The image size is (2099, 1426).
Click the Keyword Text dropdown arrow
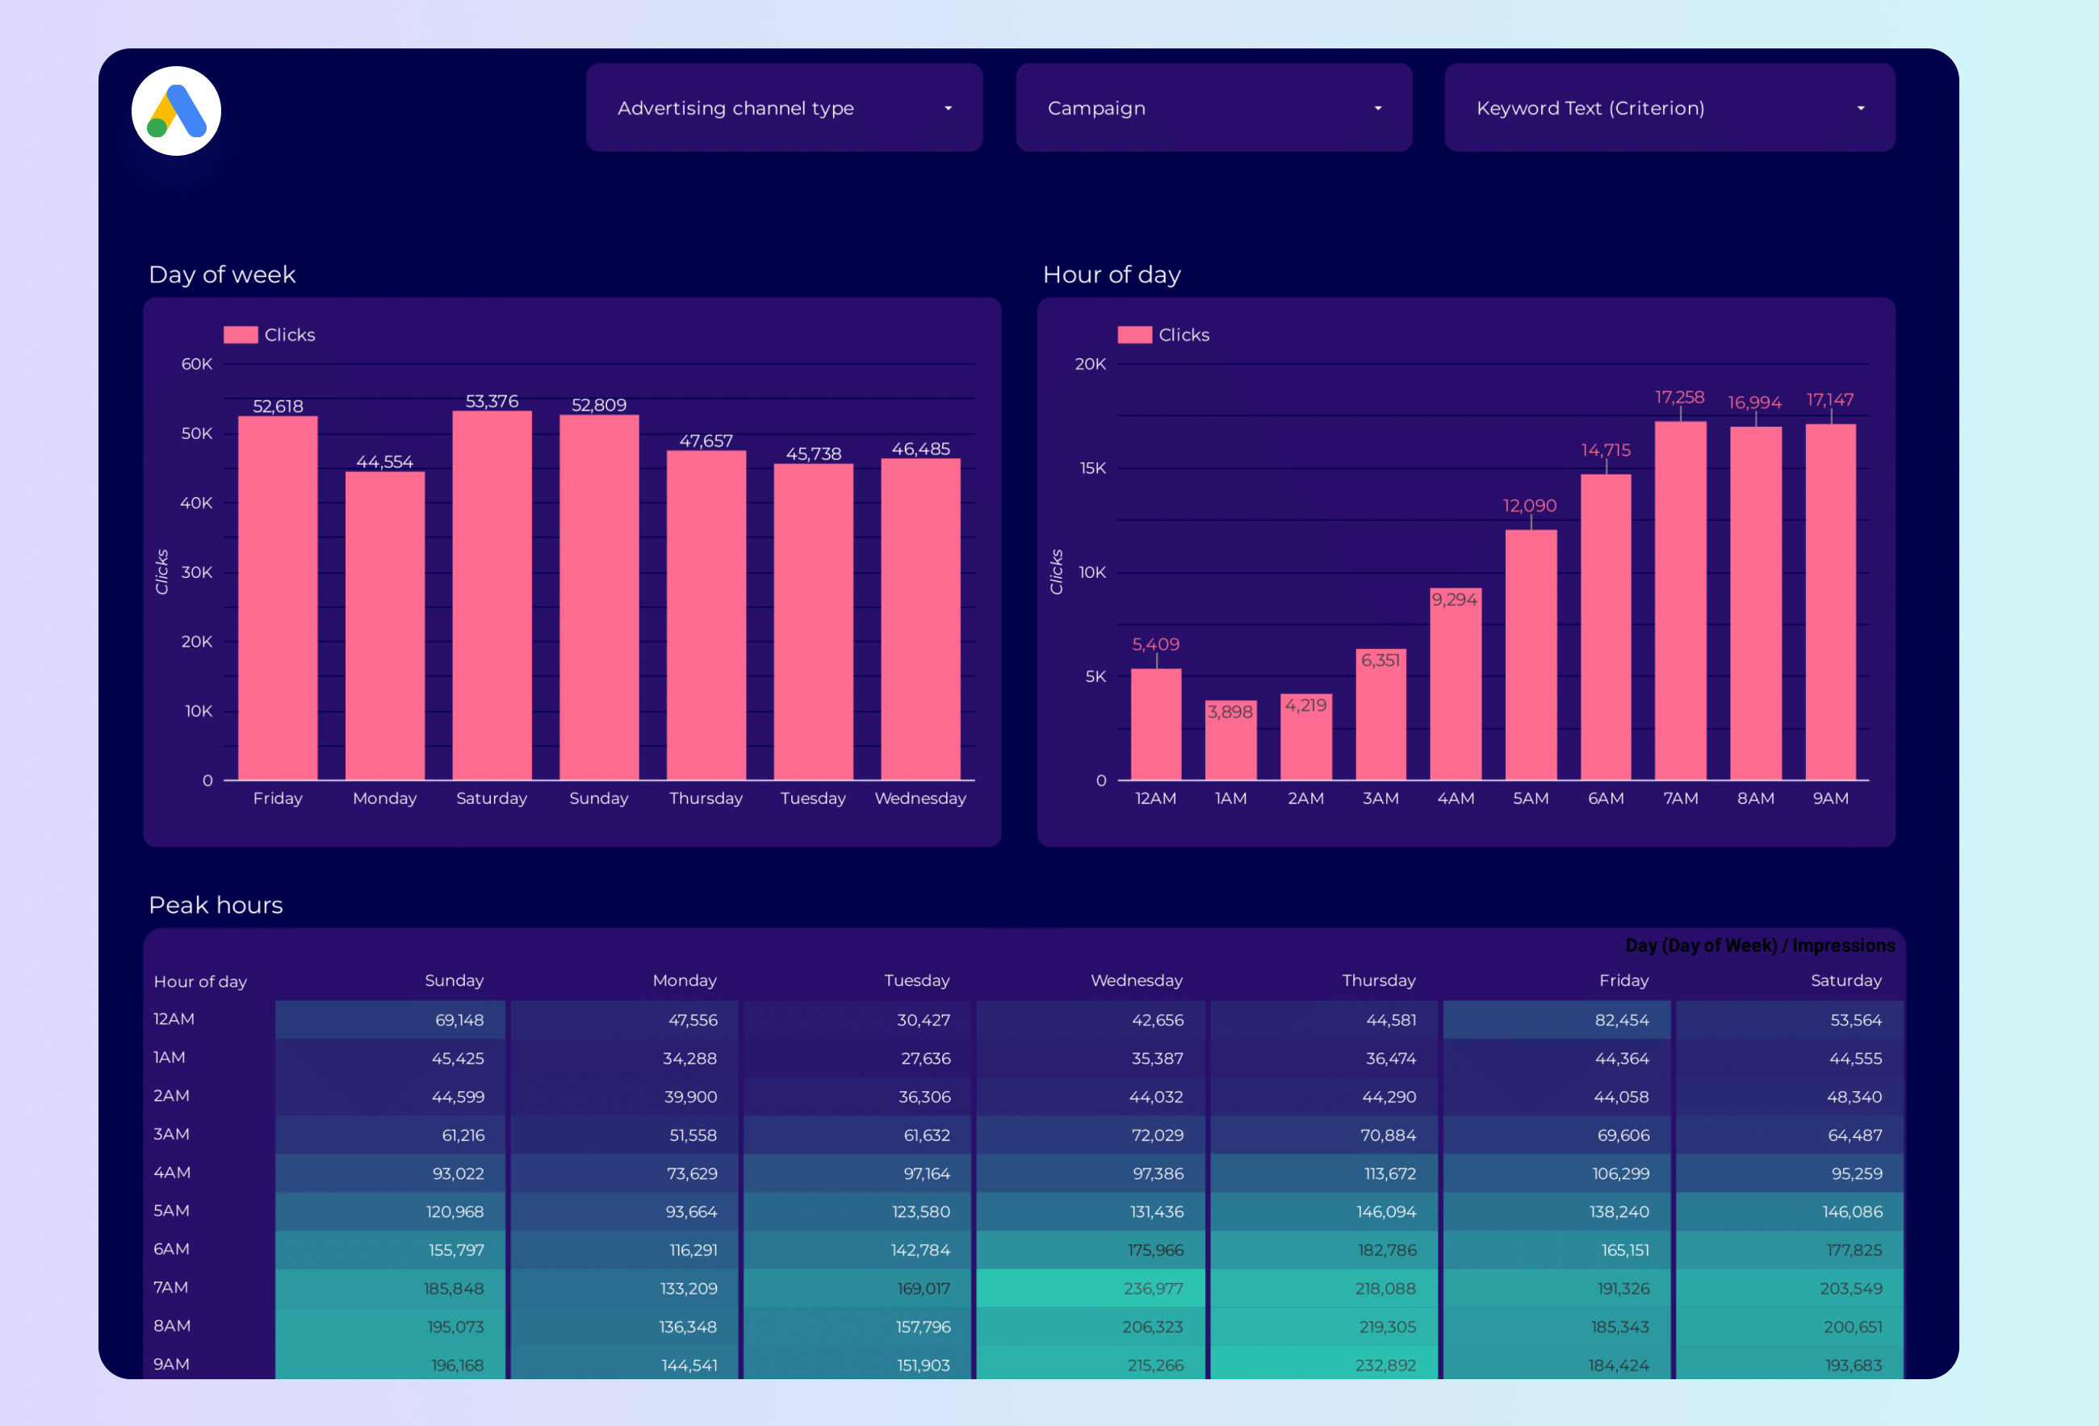tap(1861, 108)
